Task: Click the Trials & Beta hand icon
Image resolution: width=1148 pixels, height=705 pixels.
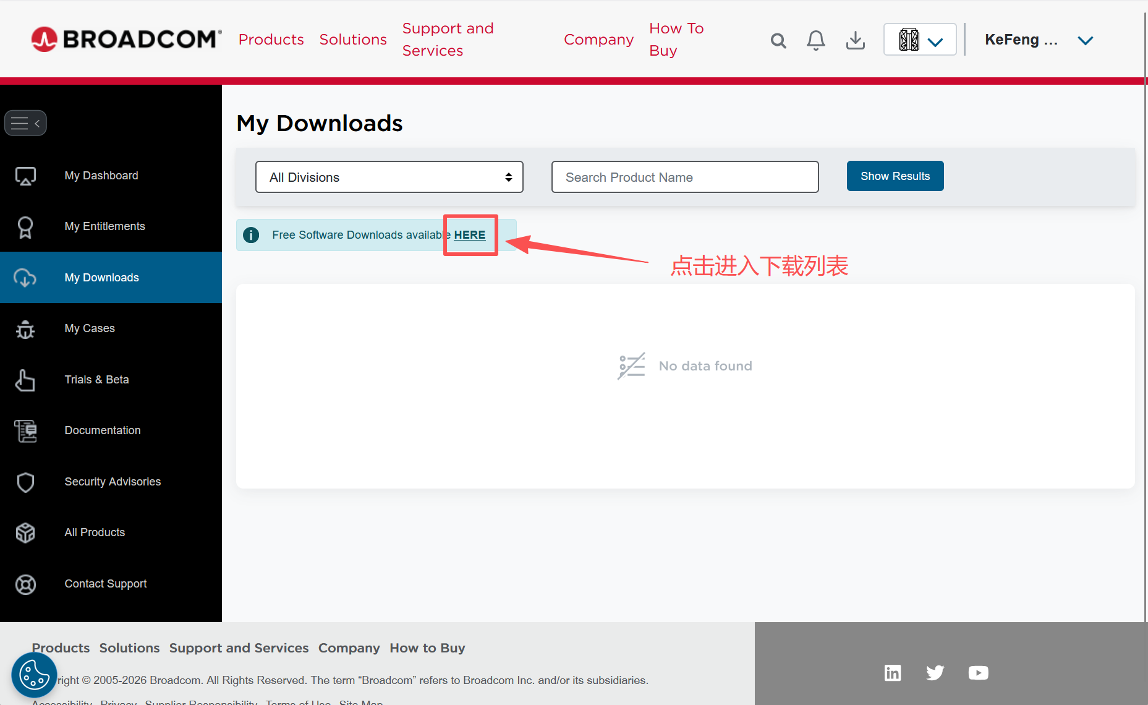Action: 25,380
